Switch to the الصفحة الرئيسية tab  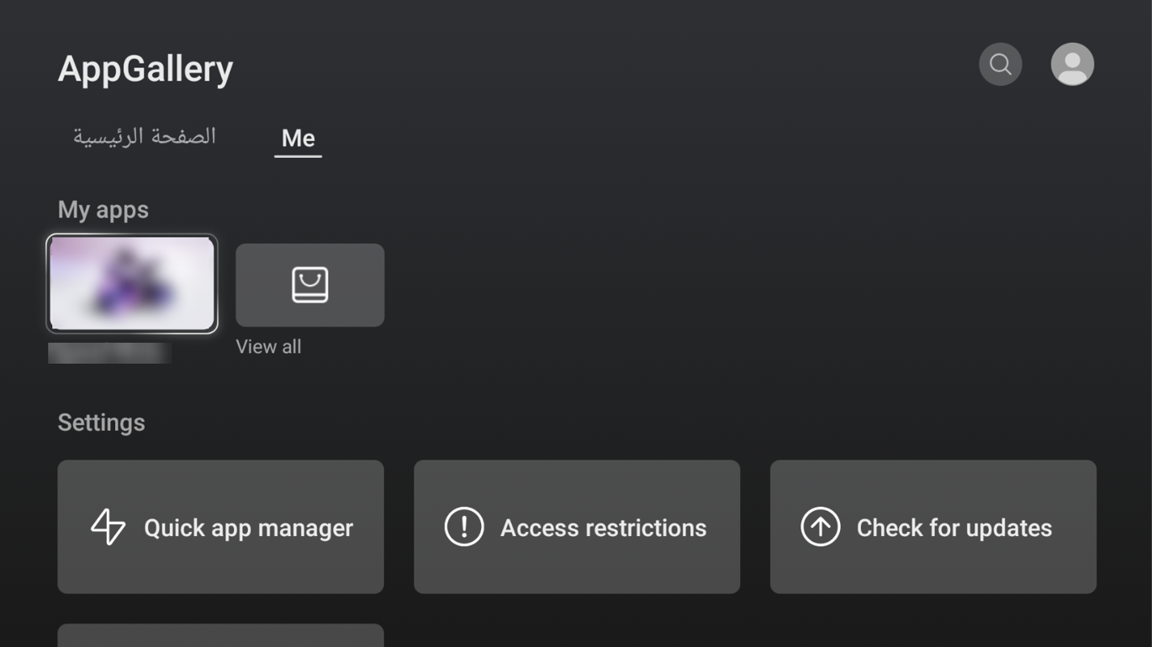click(x=145, y=136)
